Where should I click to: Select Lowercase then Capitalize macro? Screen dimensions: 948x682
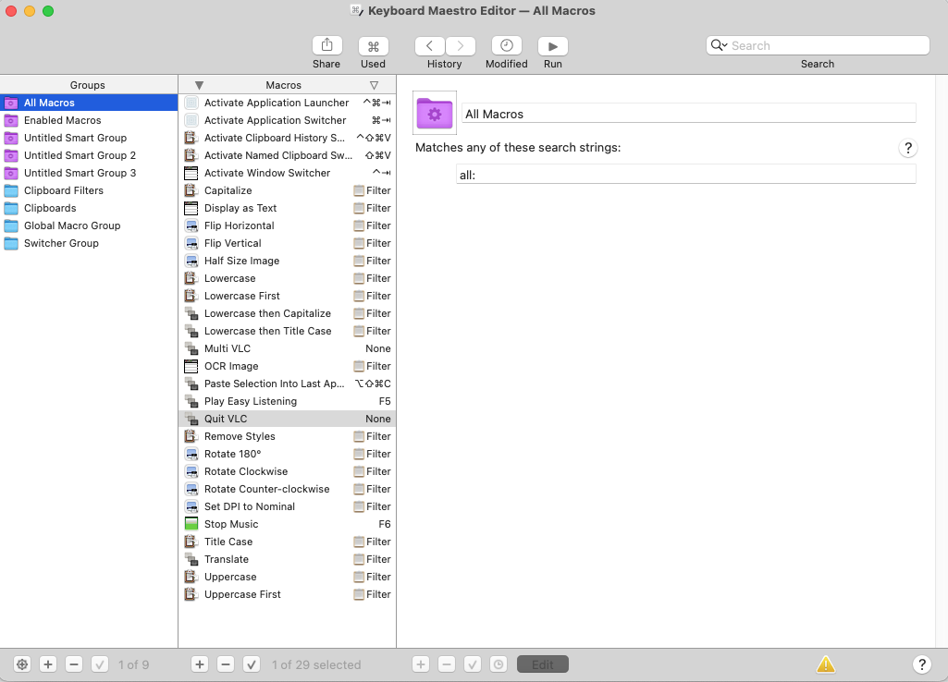pos(288,313)
